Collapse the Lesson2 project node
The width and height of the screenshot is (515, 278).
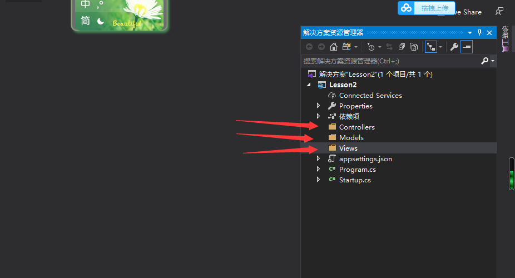[309, 85]
